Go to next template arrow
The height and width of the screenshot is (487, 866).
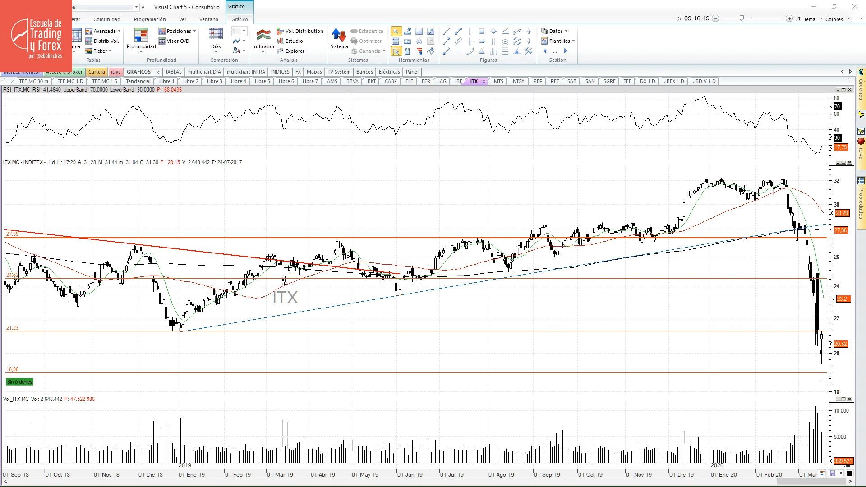pyautogui.click(x=566, y=51)
